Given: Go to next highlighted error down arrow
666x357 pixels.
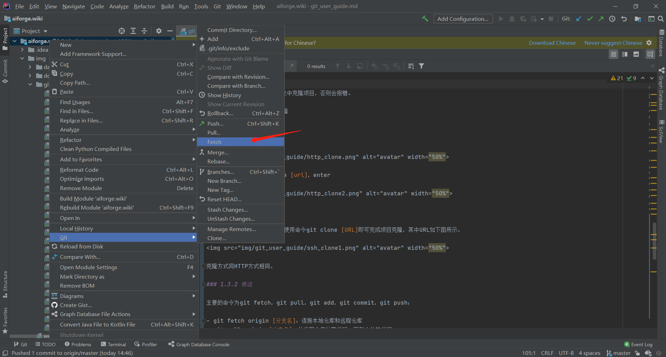Looking at the screenshot, I should coord(652,78).
